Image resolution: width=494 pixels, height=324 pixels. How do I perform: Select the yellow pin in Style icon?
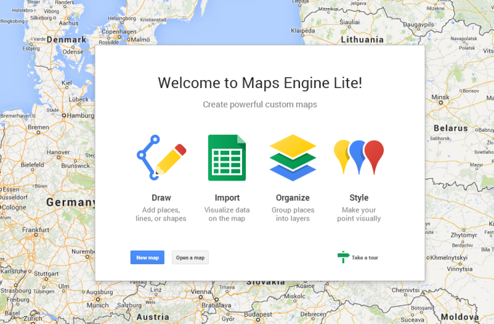click(x=343, y=155)
